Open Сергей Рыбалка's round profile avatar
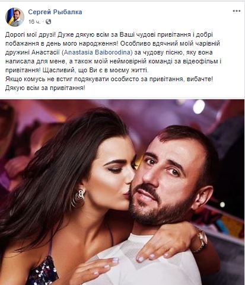 15,17
